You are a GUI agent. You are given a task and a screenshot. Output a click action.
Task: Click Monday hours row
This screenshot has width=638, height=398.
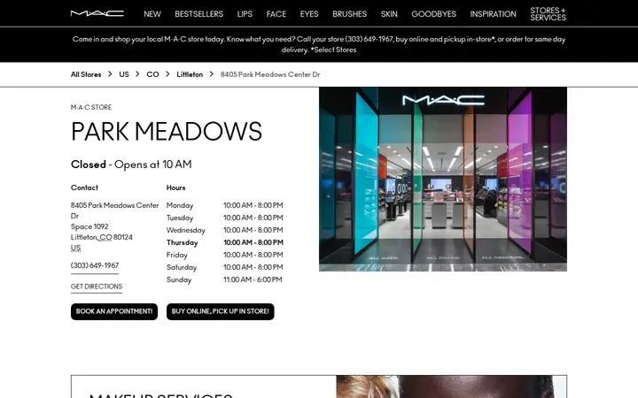click(224, 205)
